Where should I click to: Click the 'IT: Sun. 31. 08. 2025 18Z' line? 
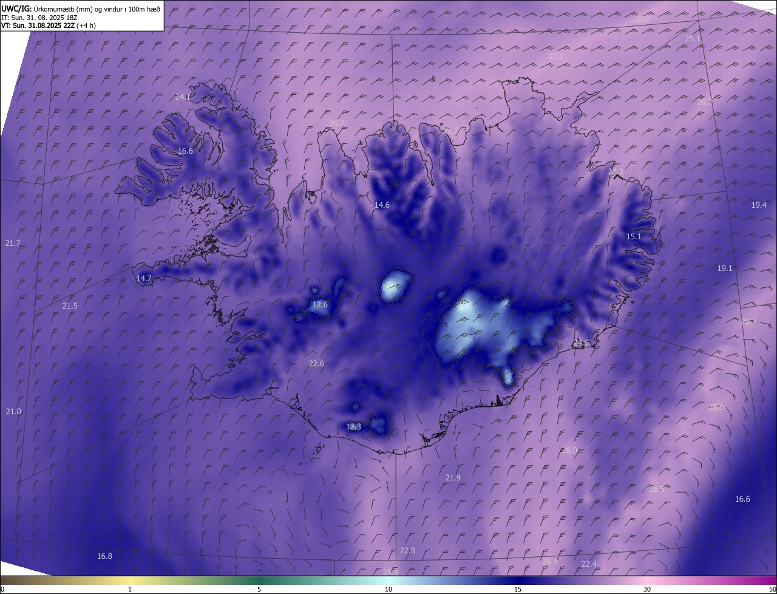tap(39, 18)
